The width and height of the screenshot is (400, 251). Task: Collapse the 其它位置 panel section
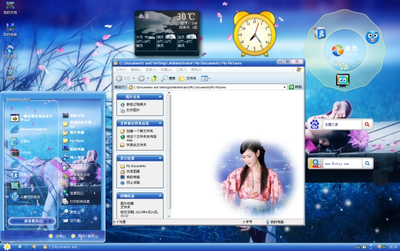pyautogui.click(x=160, y=158)
